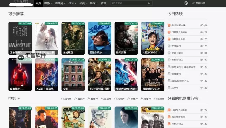
Task: Open 辛迪加第一季 in 今日热映
Action: point(178,25)
